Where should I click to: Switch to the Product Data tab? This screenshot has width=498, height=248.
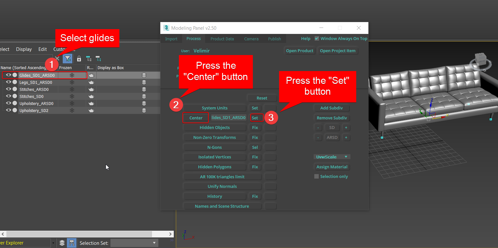coord(222,39)
